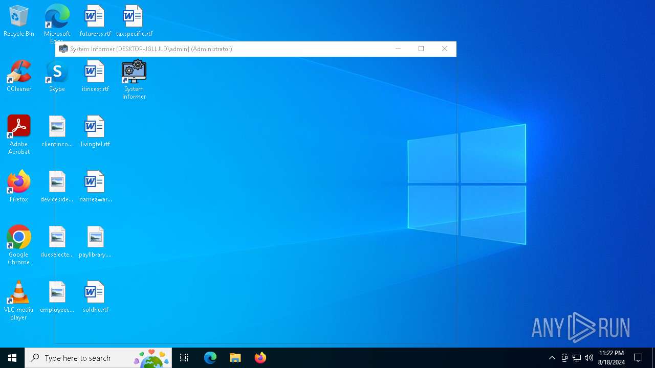Select the futurerss.rtf desktop file
This screenshot has width=655, height=368.
point(95,21)
